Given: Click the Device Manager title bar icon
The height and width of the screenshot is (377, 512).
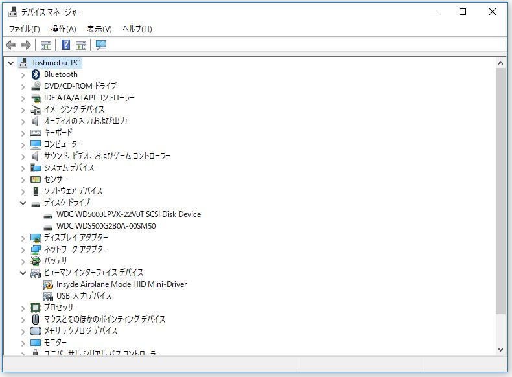Looking at the screenshot, I should pos(12,12).
